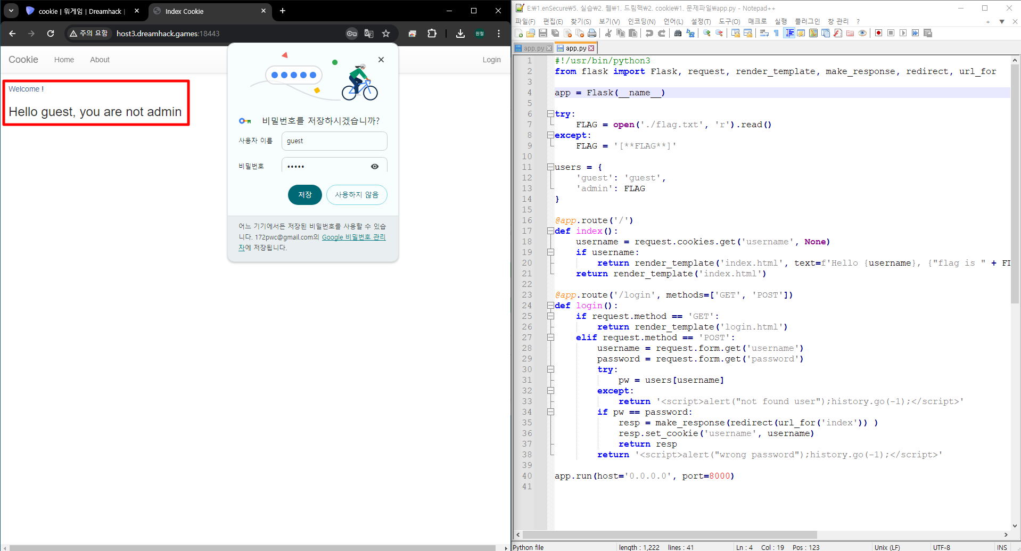Go to the Home link in navbar
Viewport: 1021px width, 551px height.
point(64,60)
